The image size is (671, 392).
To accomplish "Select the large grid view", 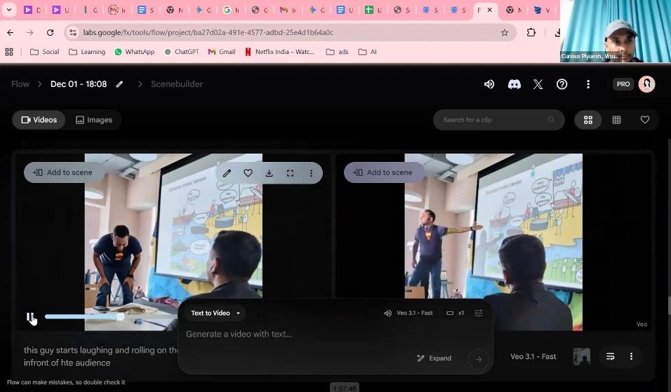I will 588,120.
